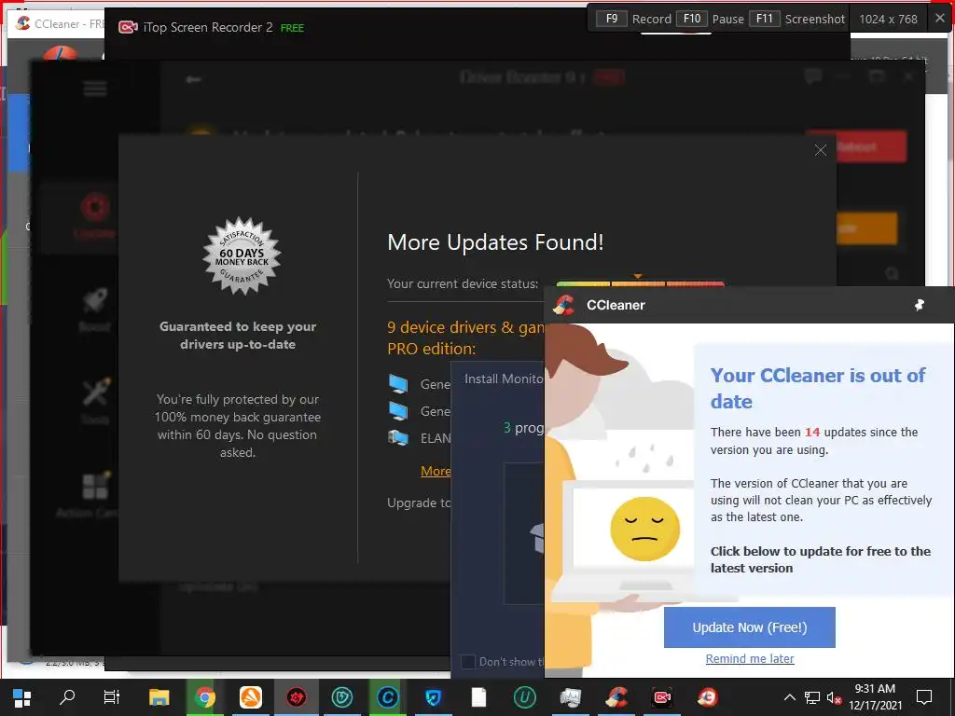Open the 'More' drivers link in Driver Booster
The image size is (955, 716).
(x=436, y=471)
